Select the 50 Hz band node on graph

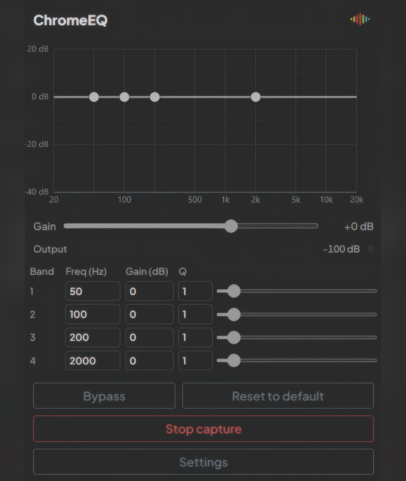pos(94,97)
